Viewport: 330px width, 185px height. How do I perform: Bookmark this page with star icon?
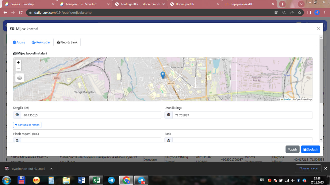coord(299,13)
